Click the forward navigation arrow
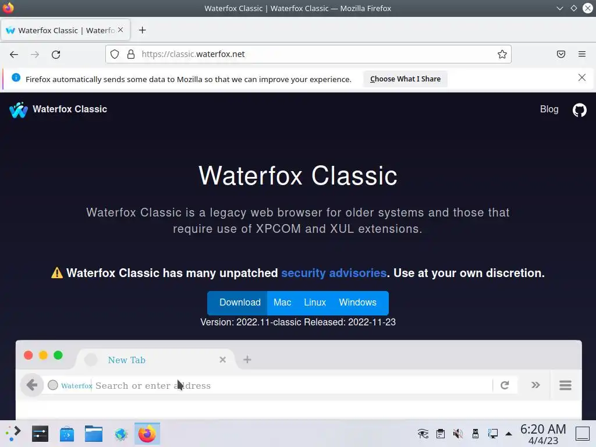The height and width of the screenshot is (447, 596). (x=35, y=54)
